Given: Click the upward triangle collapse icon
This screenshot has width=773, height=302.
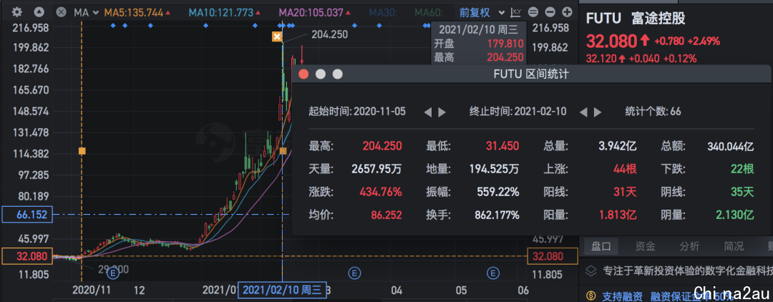Looking at the screenshot, I should [39, 12].
